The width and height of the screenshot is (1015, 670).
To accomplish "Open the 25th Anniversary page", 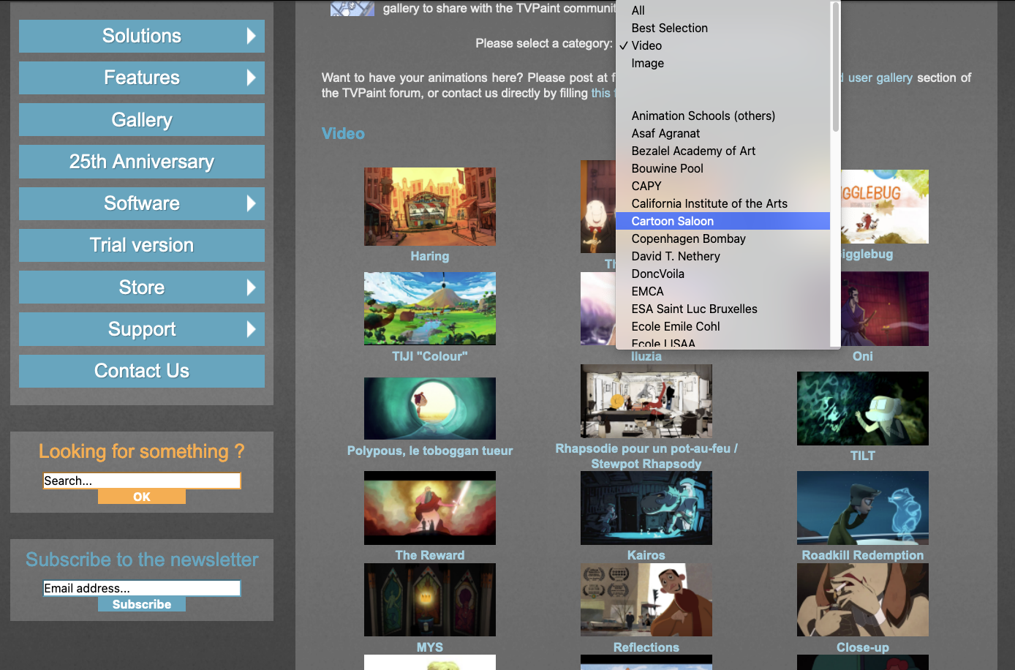I will coord(142,162).
